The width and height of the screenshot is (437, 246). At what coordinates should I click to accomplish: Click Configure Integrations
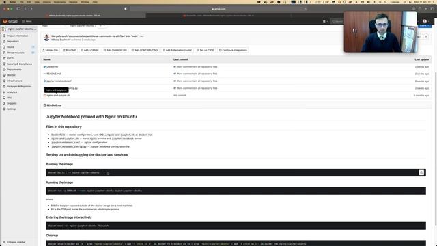coord(233,50)
